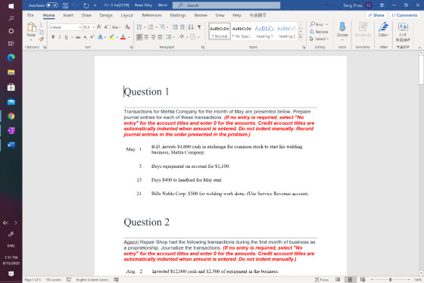Image resolution: width=424 pixels, height=283 pixels.
Task: Switch to the Review tab
Action: 201,15
